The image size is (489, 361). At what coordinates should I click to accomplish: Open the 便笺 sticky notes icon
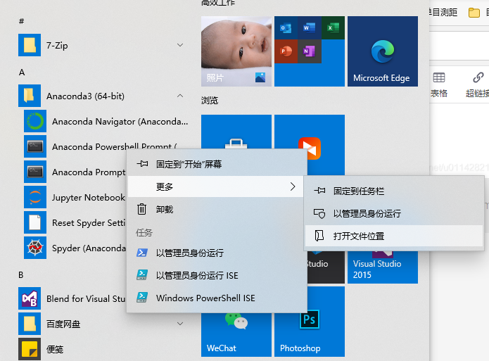pos(30,349)
